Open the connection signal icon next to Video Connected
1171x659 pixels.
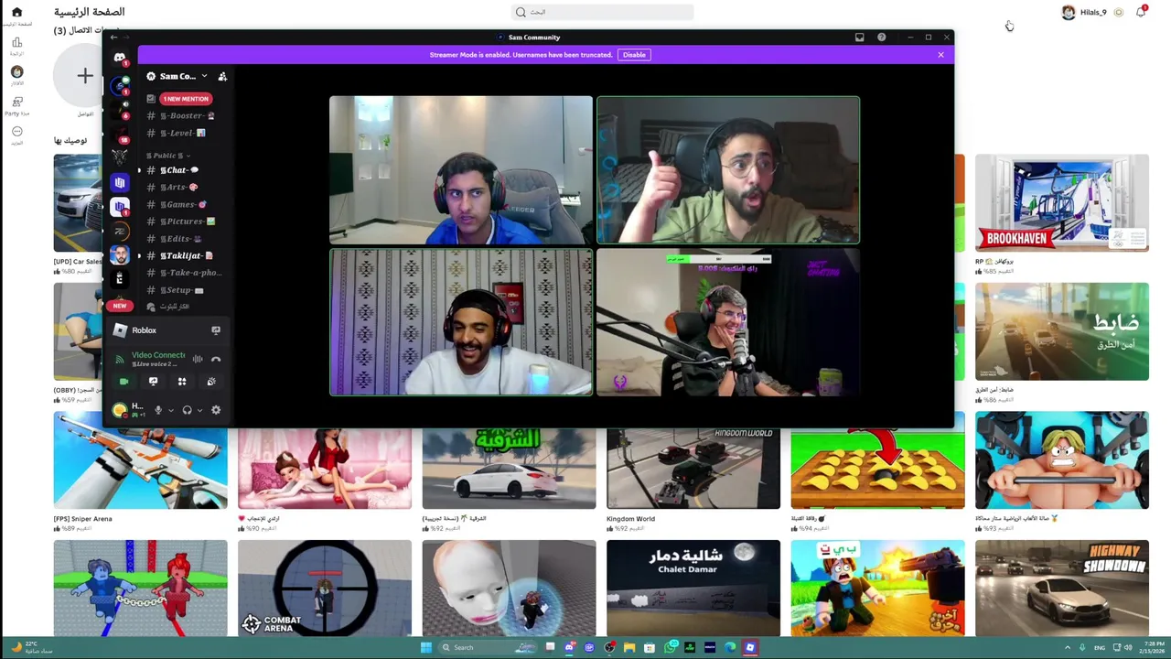point(120,360)
